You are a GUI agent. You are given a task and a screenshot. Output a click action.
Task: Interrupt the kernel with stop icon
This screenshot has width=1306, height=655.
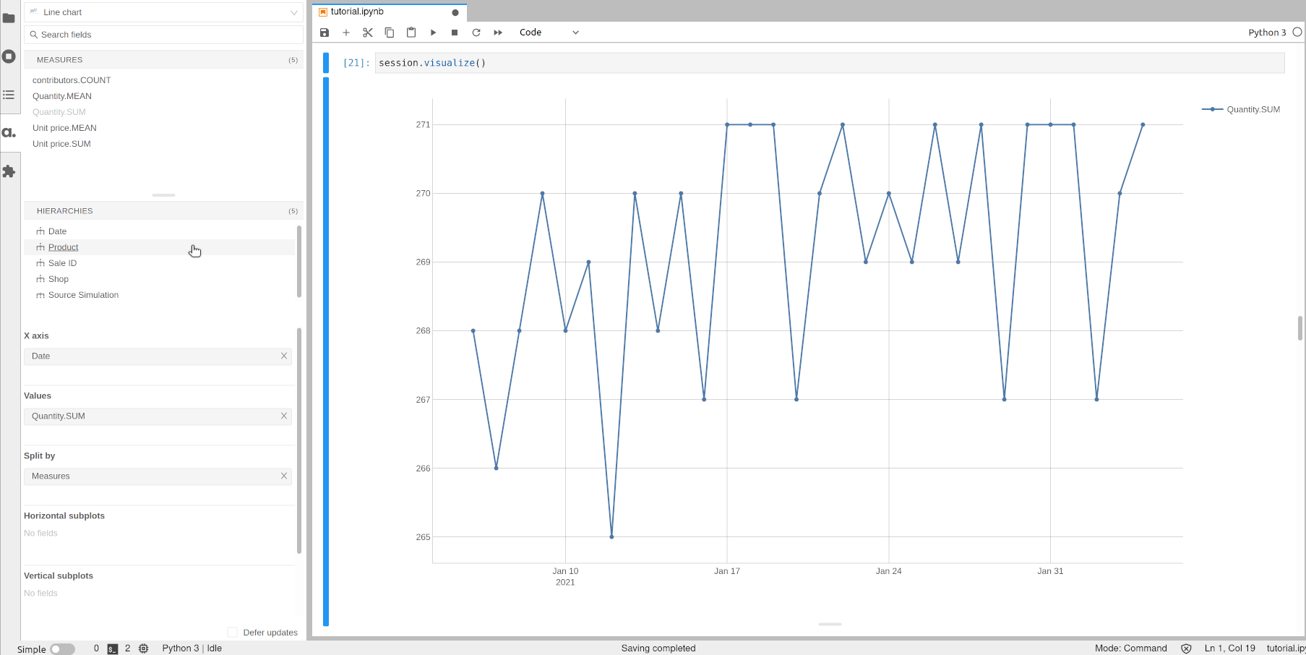455,33
